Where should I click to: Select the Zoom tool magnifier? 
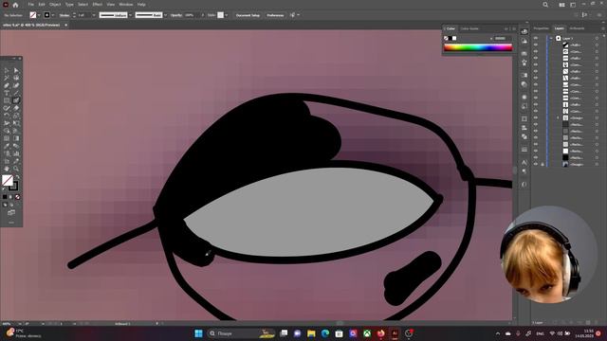pos(16,169)
